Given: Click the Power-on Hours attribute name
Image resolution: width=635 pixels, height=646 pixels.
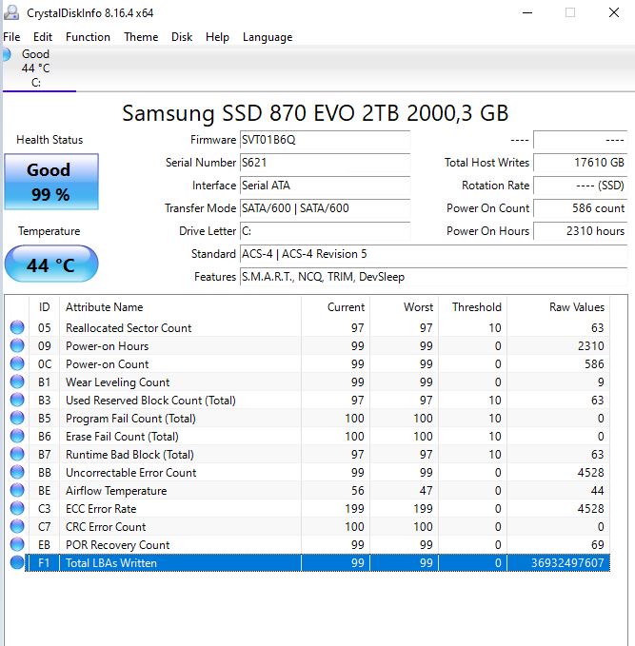Looking at the screenshot, I should coord(108,346).
